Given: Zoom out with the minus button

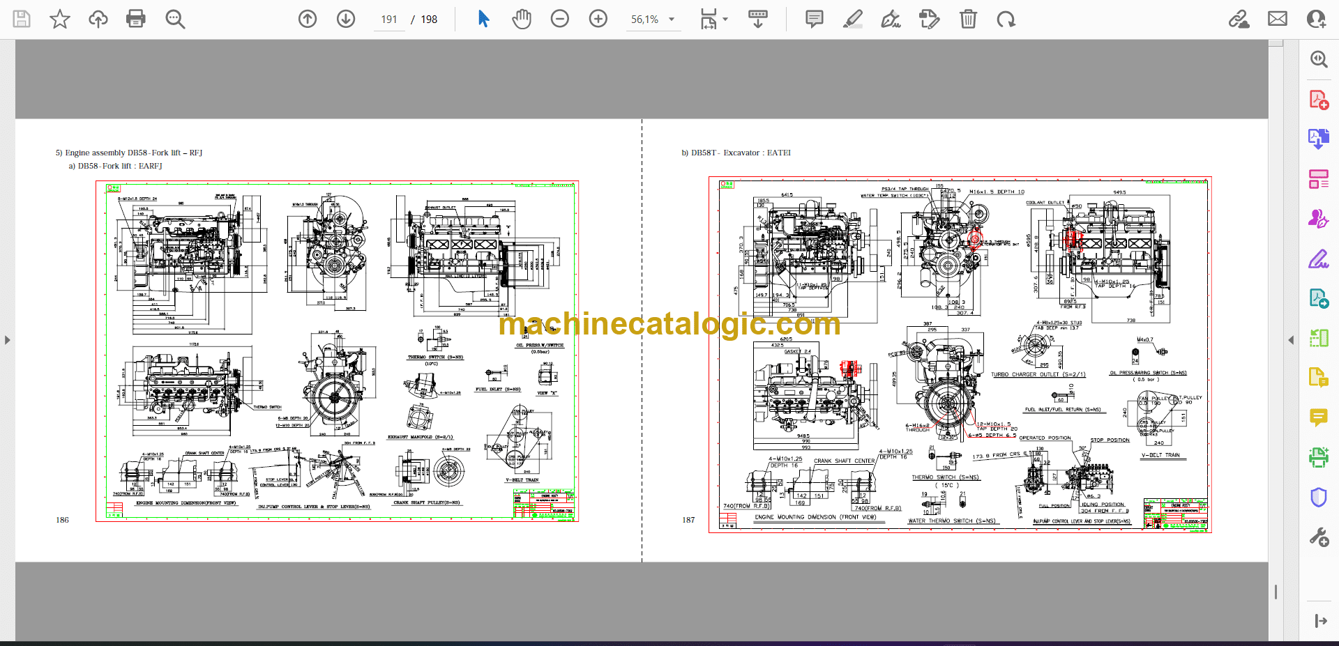Looking at the screenshot, I should point(559,19).
